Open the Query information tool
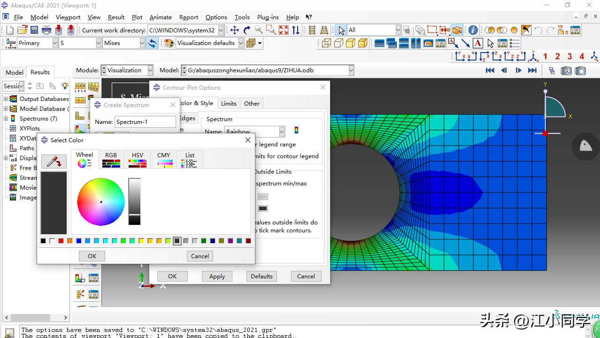 473,30
